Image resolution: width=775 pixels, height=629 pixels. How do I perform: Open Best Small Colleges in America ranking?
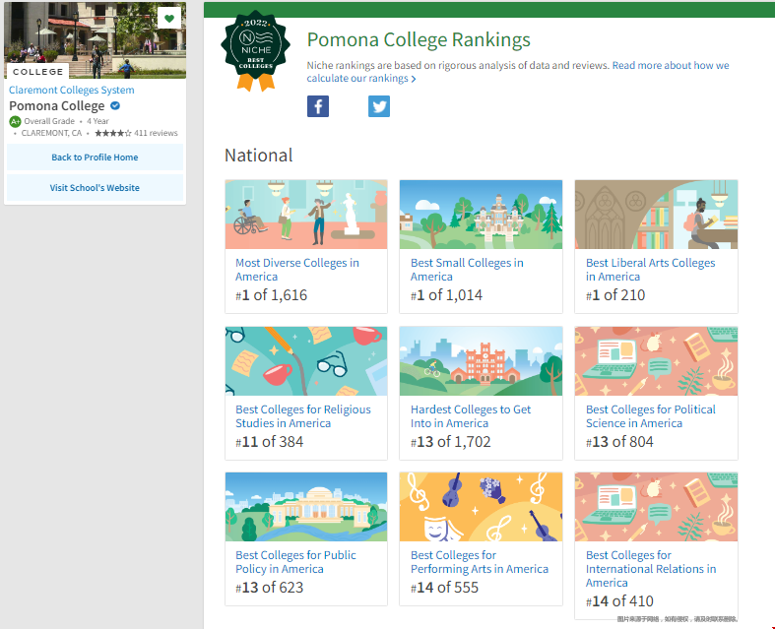point(467,270)
